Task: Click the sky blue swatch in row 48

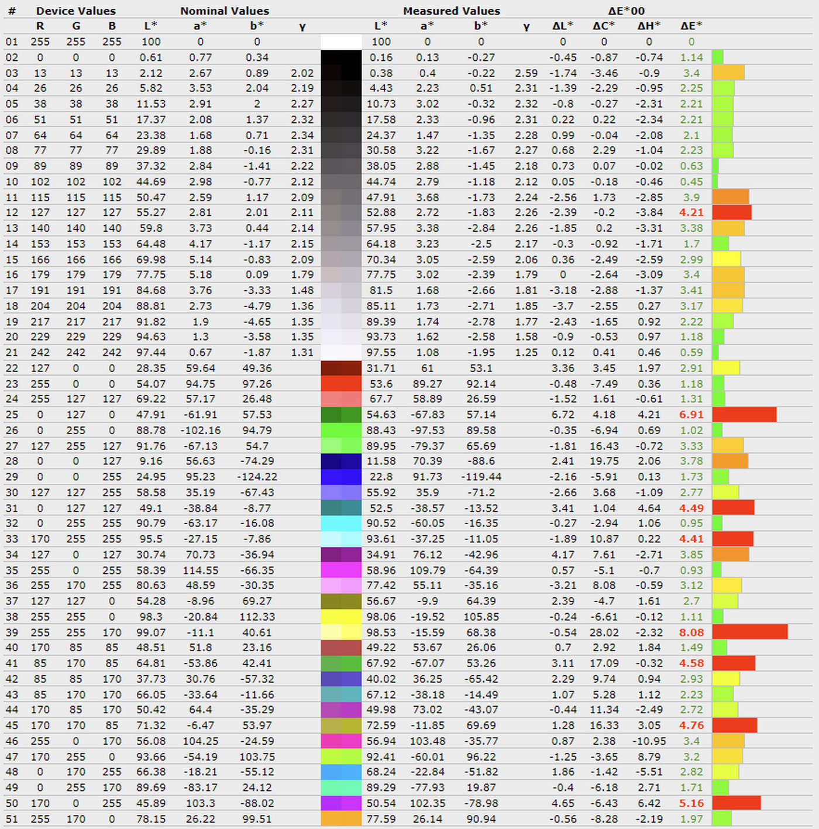Action: (x=341, y=772)
